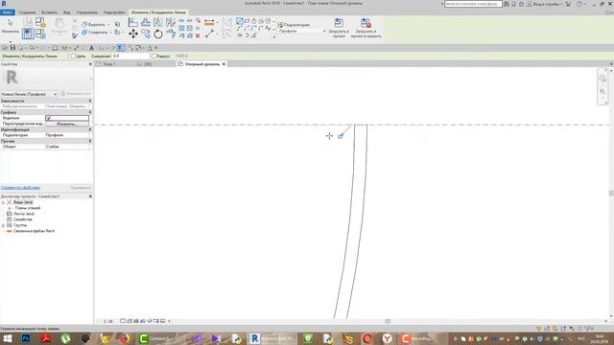Click the horizontal scrollbar thumb of canvas

click(388, 321)
